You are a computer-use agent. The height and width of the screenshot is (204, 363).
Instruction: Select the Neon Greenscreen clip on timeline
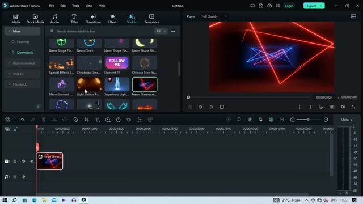pyautogui.click(x=49, y=161)
